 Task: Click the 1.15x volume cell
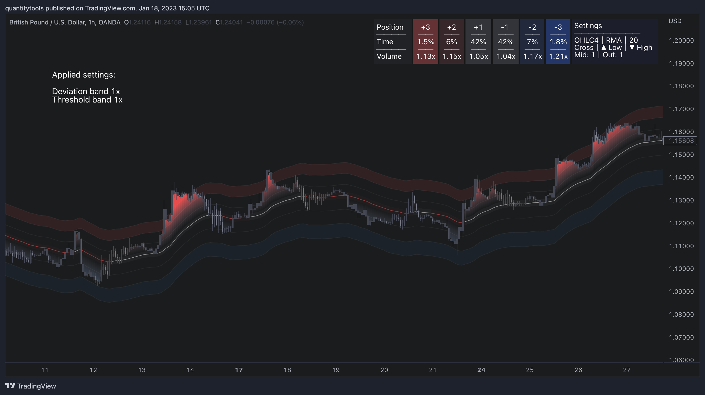[x=451, y=56]
